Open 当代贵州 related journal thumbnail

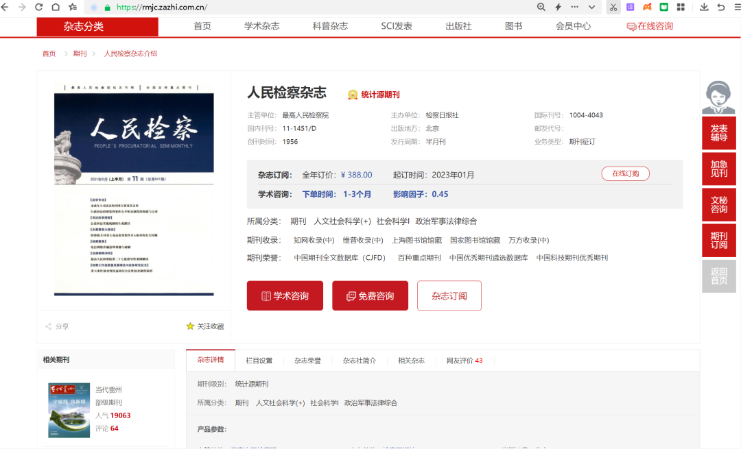coord(69,410)
